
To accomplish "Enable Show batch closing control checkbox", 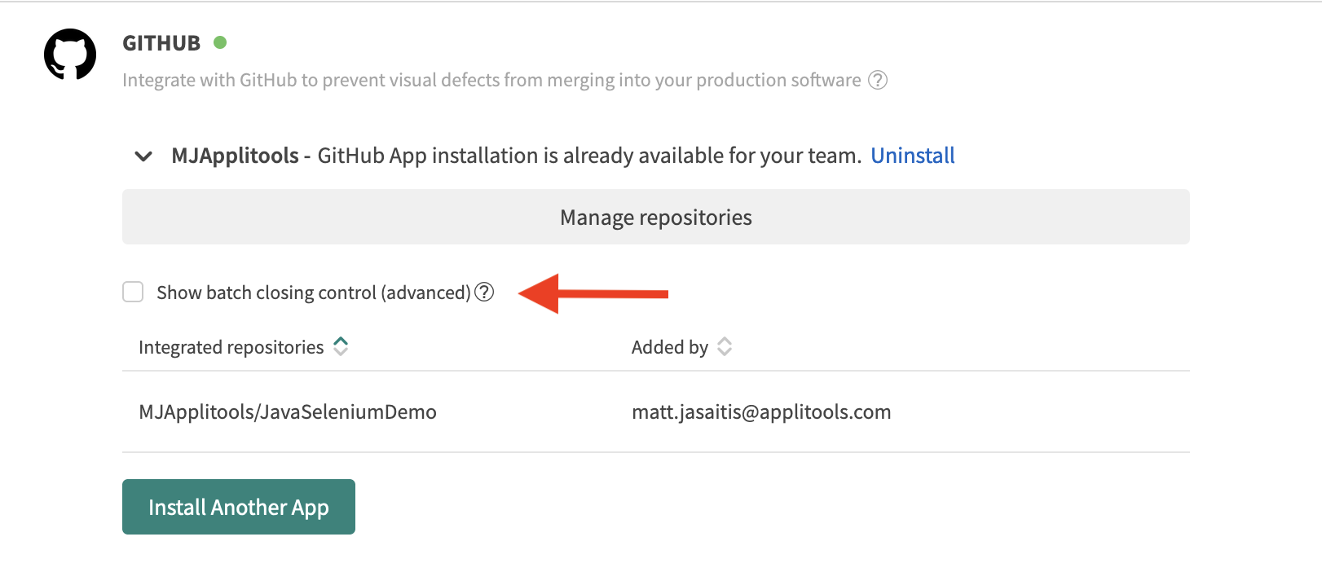I will tap(133, 292).
